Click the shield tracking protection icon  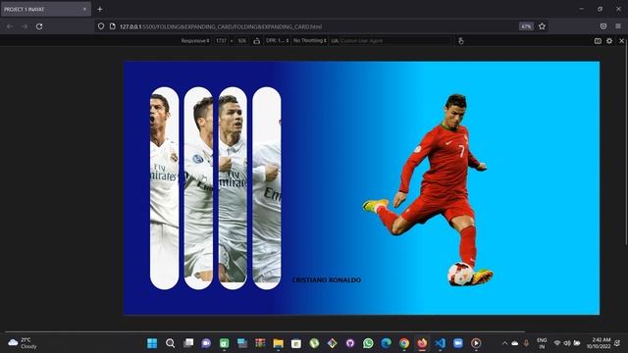click(x=101, y=26)
